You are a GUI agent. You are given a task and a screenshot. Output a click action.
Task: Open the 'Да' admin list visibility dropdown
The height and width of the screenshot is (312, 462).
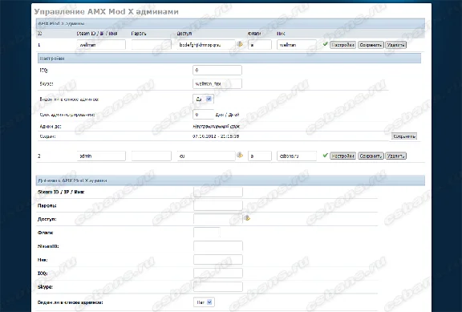coord(203,99)
